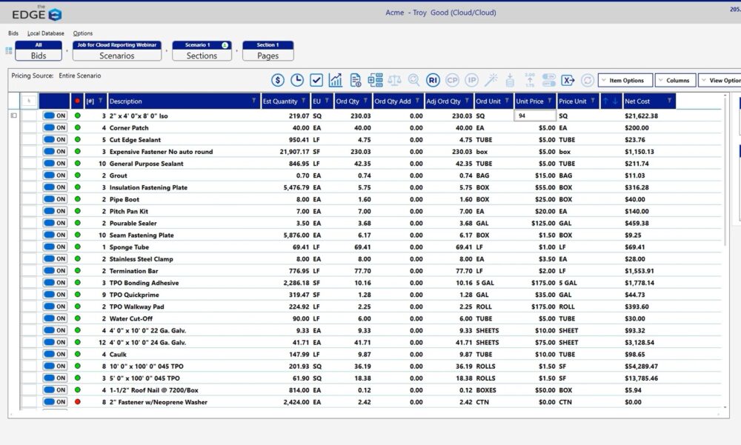Click the refresh circular arrow icon
The height and width of the screenshot is (445, 741).
click(586, 79)
